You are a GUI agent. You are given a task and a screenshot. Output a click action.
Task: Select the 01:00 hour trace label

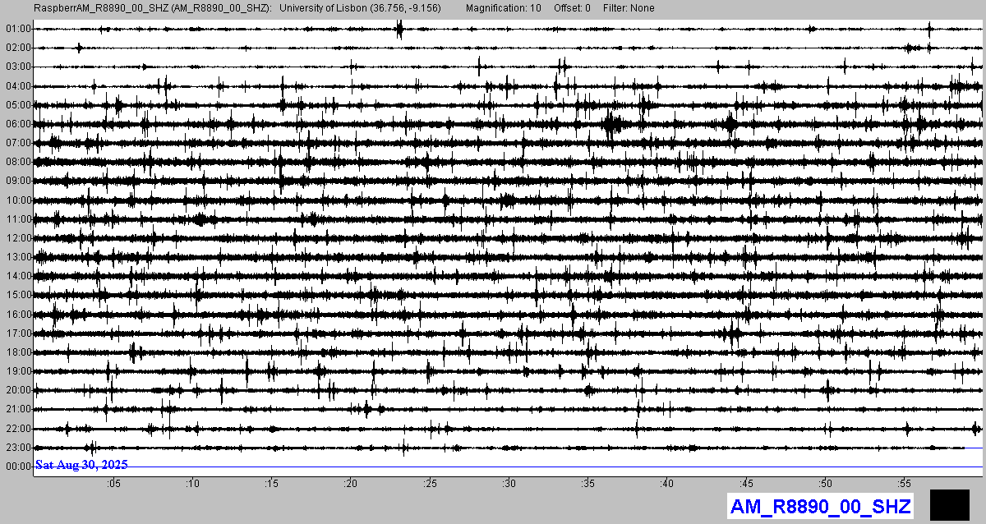pos(17,29)
